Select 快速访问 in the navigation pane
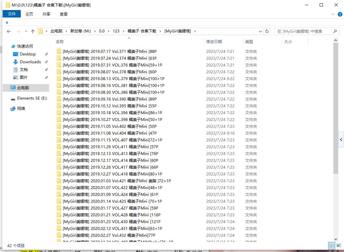344x252 pixels. [25, 46]
